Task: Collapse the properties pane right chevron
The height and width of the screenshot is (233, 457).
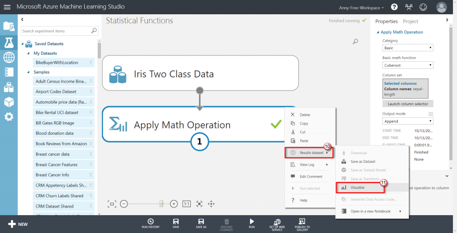Action: point(447,20)
